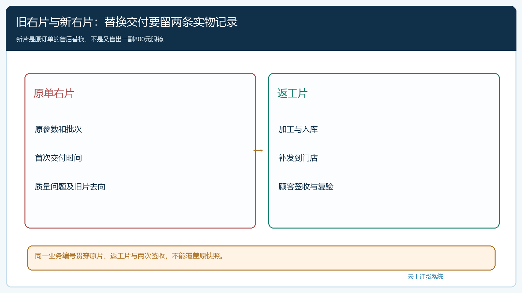Image resolution: width=522 pixels, height=293 pixels.
Task: Select the line 顾客签收与复验
Action: point(306,187)
